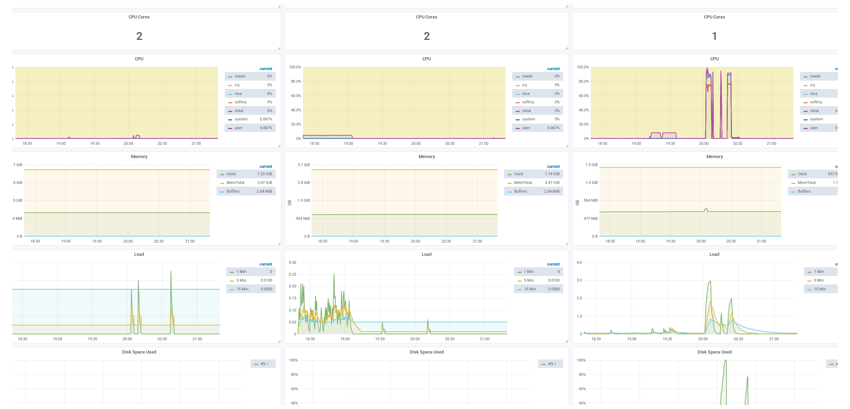The width and height of the screenshot is (850, 409).
Task: Toggle MemTotal series in left Memory legend
Action: tap(235, 183)
